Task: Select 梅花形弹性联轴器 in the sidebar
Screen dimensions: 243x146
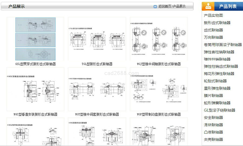Action: point(219,74)
